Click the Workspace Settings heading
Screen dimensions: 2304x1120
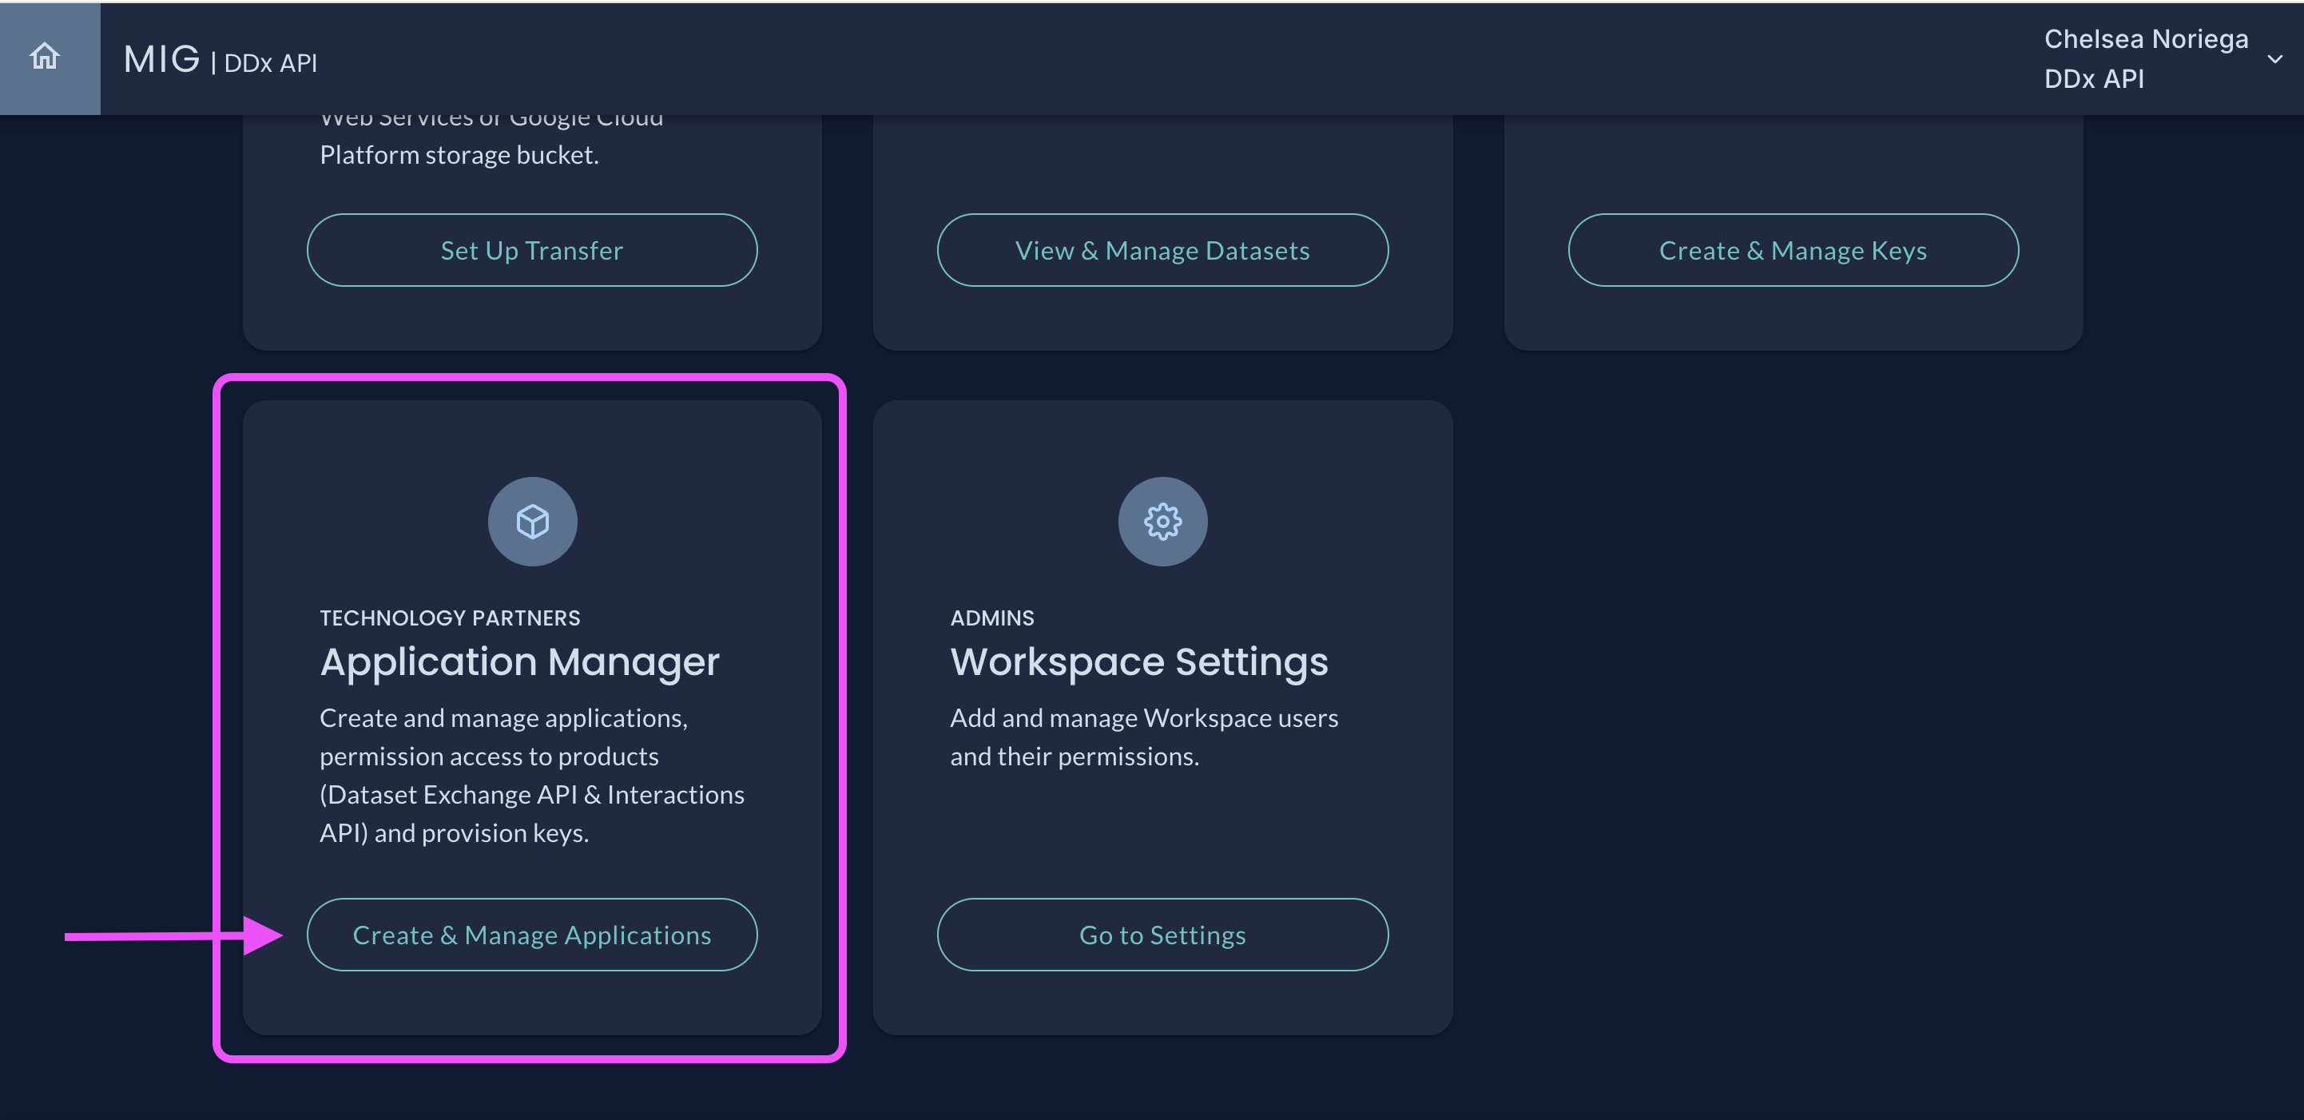[x=1138, y=662]
